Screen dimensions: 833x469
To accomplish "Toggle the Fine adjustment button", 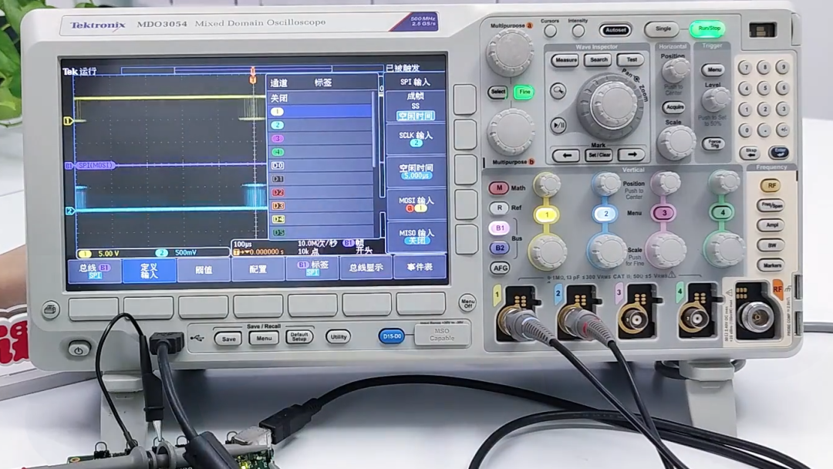I will pos(524,92).
